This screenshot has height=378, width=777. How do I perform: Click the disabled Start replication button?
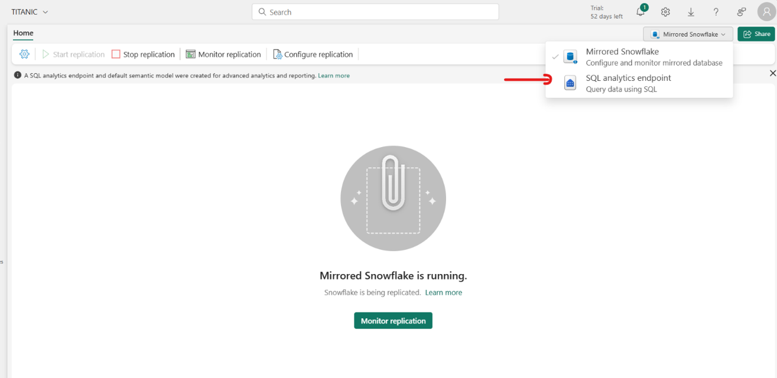73,54
